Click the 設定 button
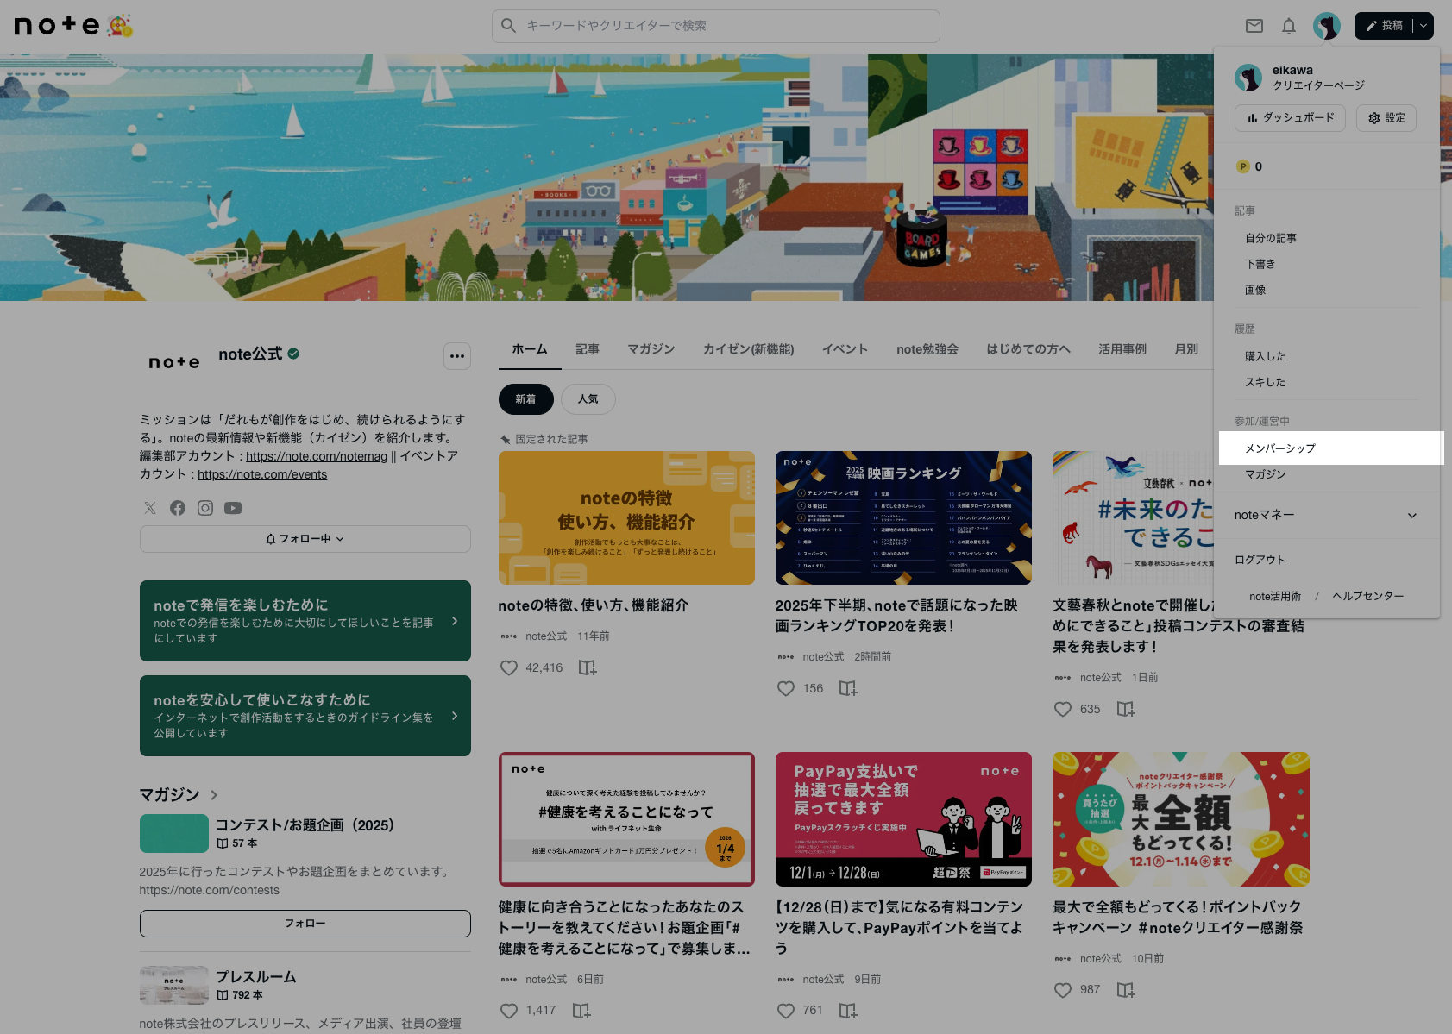 (x=1386, y=118)
